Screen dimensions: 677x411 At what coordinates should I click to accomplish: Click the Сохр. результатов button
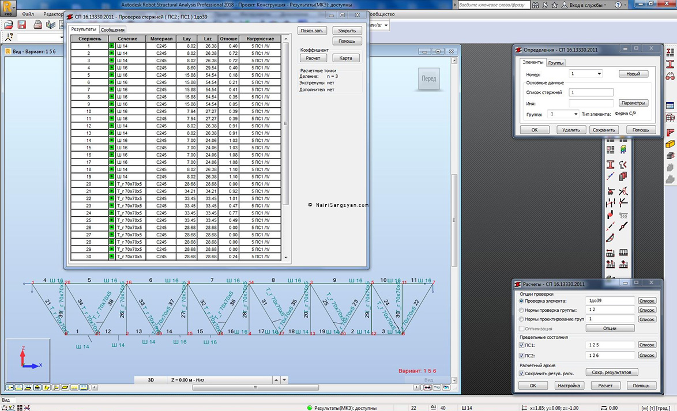pyautogui.click(x=612, y=372)
